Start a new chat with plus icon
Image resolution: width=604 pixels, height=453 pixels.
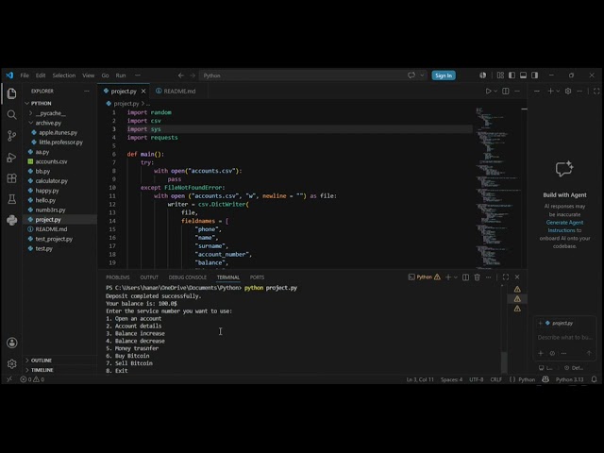click(550, 92)
